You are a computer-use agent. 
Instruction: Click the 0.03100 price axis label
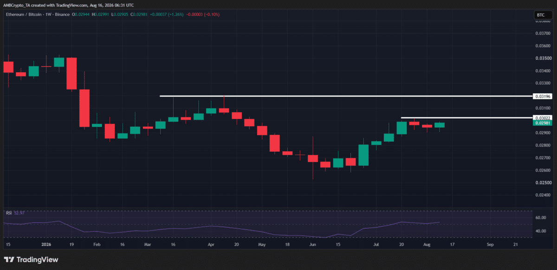tap(542, 108)
